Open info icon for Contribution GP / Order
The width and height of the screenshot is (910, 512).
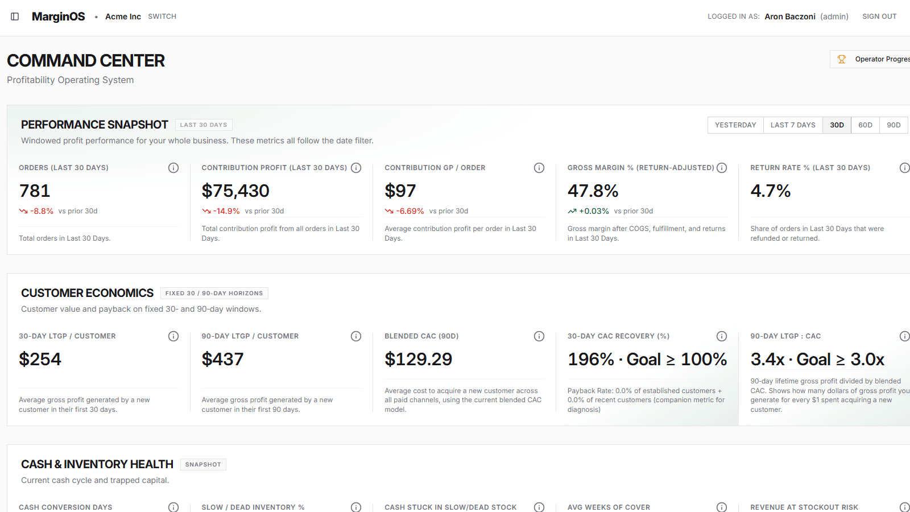539,168
